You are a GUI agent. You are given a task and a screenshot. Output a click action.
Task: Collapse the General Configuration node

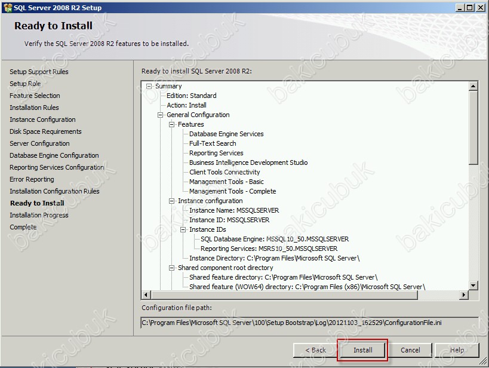click(x=160, y=115)
